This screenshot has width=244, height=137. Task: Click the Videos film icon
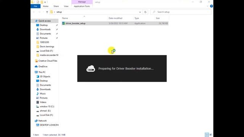tap(37, 102)
